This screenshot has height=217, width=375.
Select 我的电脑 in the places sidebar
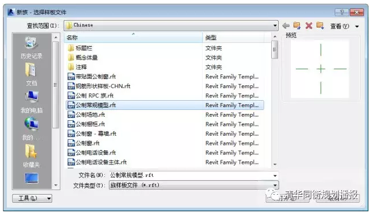[32, 102]
